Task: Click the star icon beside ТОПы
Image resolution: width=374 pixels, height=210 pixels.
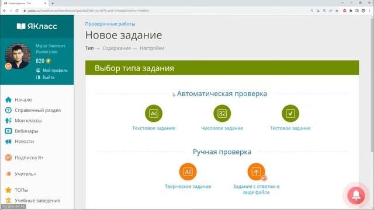Action: click(8, 190)
